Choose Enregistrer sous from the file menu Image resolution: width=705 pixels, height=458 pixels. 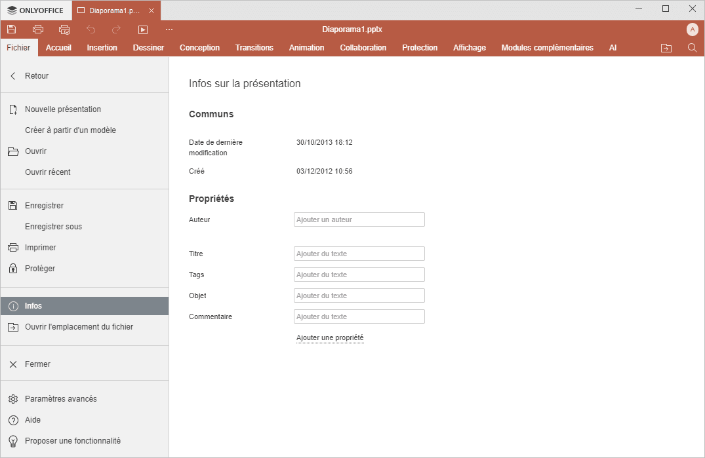(x=53, y=227)
